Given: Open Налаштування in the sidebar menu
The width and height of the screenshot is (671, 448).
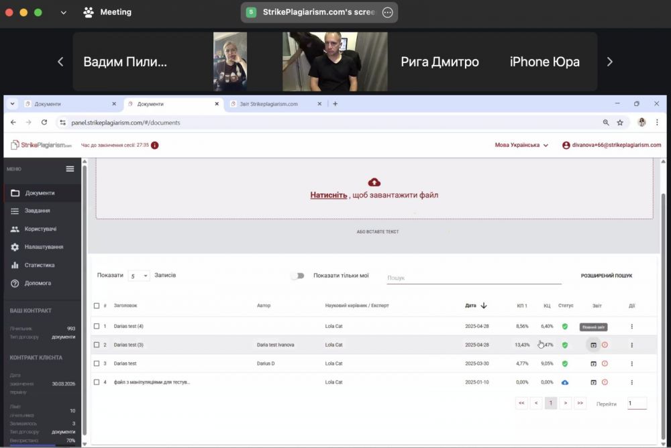Looking at the screenshot, I should point(42,247).
